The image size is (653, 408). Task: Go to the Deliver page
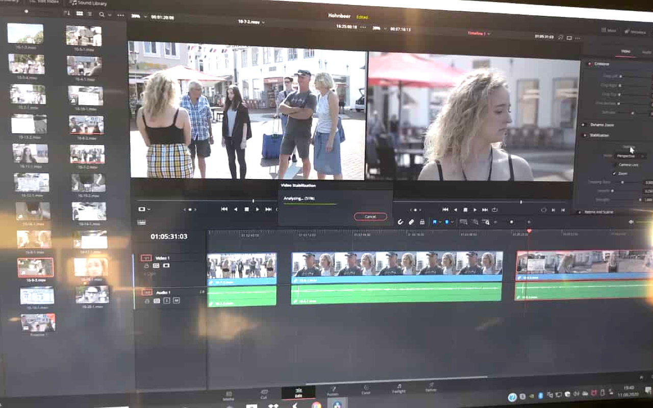(x=431, y=387)
